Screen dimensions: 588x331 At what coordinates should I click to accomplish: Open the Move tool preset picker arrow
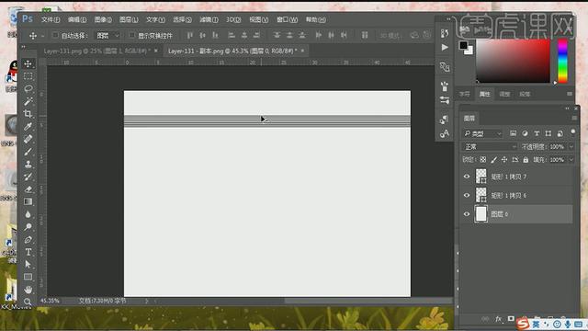click(42, 36)
